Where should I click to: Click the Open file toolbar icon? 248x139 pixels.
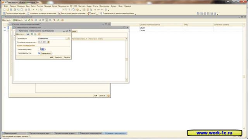(x=8, y=10)
